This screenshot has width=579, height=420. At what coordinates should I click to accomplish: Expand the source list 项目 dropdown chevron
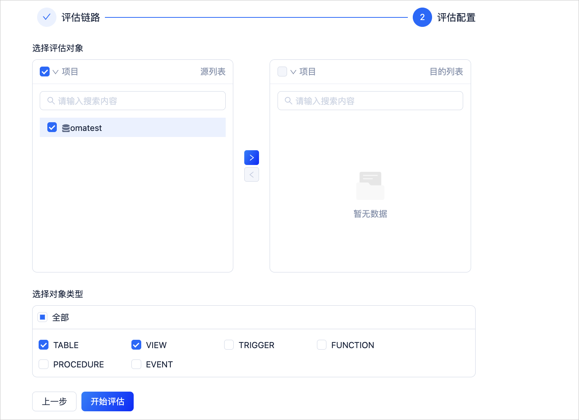(55, 72)
